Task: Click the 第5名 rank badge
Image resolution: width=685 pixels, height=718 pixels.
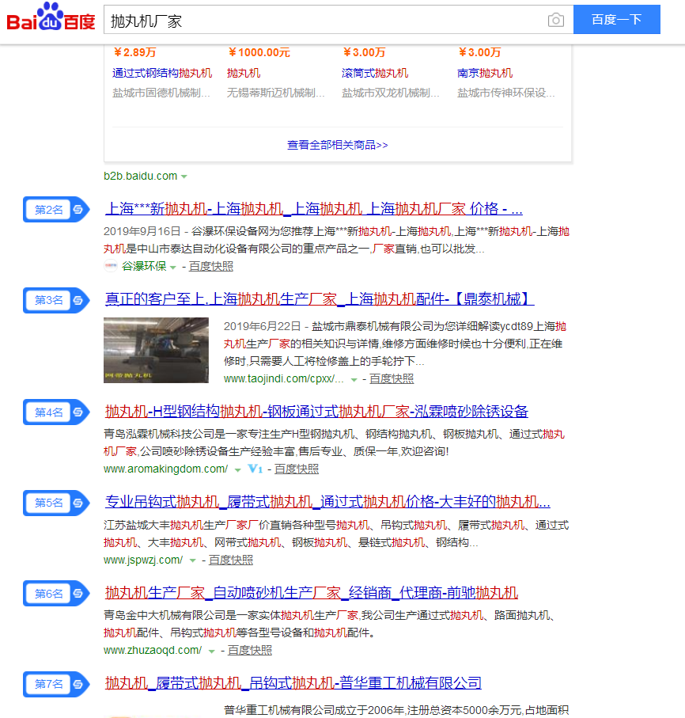Action: tap(56, 503)
